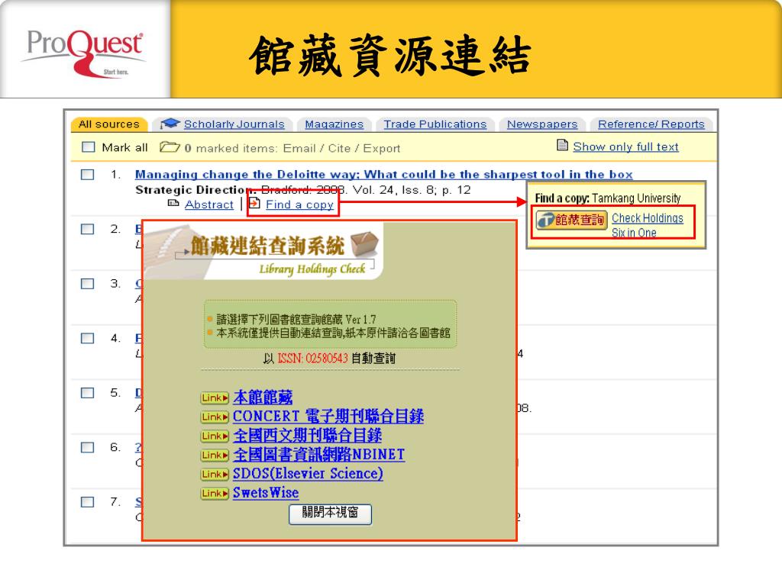Open the Trade Publications tab
Viewport: 782px width, 586px height.
click(x=435, y=124)
